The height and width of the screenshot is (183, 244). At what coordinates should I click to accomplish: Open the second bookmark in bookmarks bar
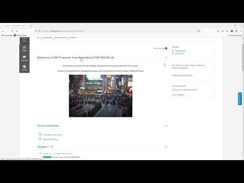pos(20,36)
